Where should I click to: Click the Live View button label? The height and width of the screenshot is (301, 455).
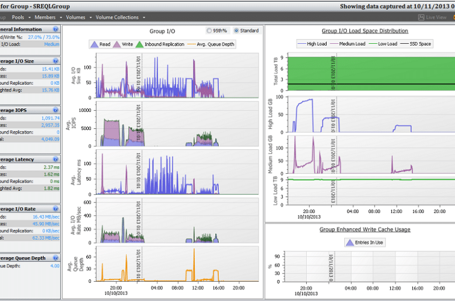point(436,17)
